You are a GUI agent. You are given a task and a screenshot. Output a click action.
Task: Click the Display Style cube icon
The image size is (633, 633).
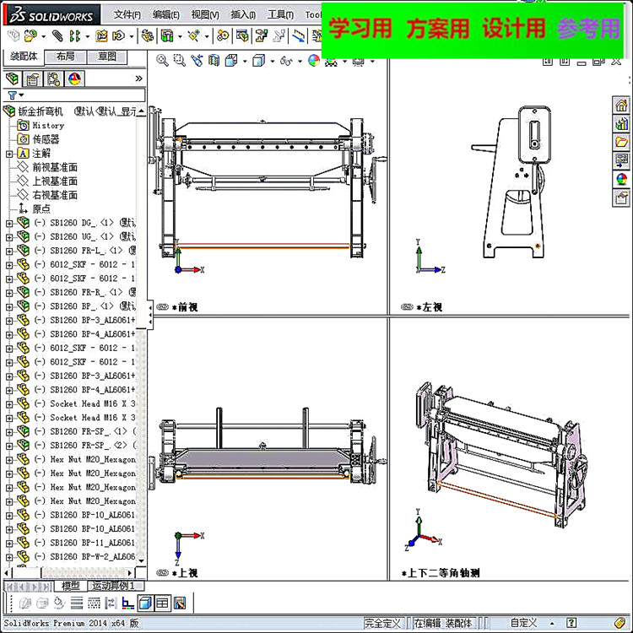tap(258, 61)
